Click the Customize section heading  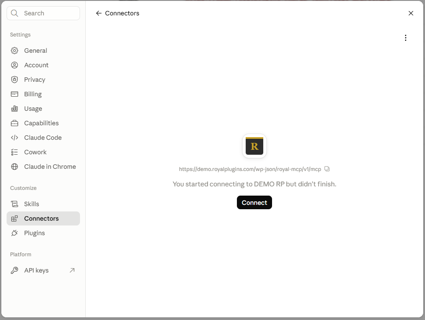tap(23, 188)
